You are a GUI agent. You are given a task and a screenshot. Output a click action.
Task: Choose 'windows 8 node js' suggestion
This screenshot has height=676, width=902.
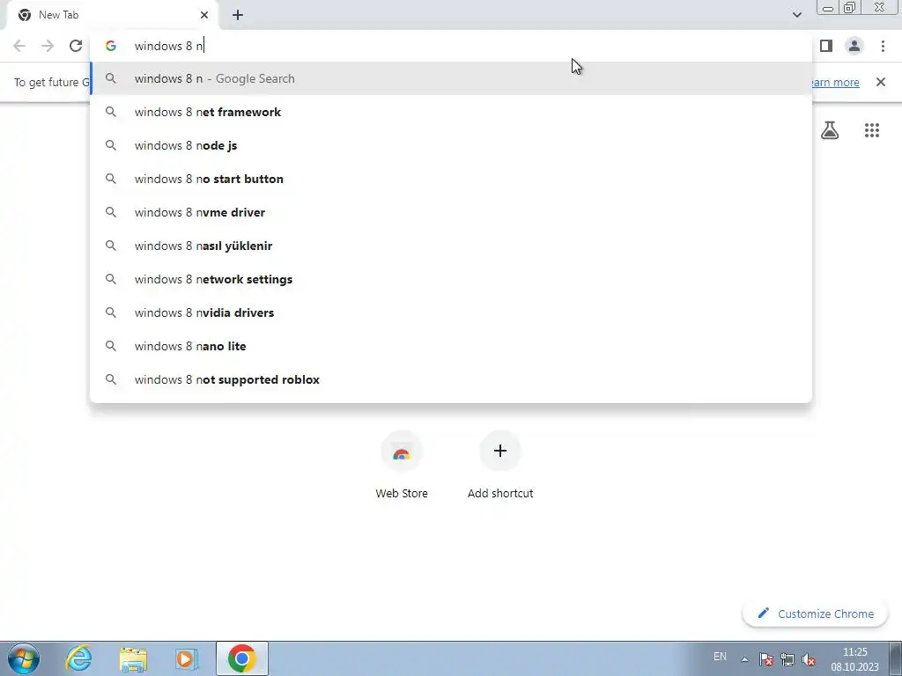pos(451,145)
